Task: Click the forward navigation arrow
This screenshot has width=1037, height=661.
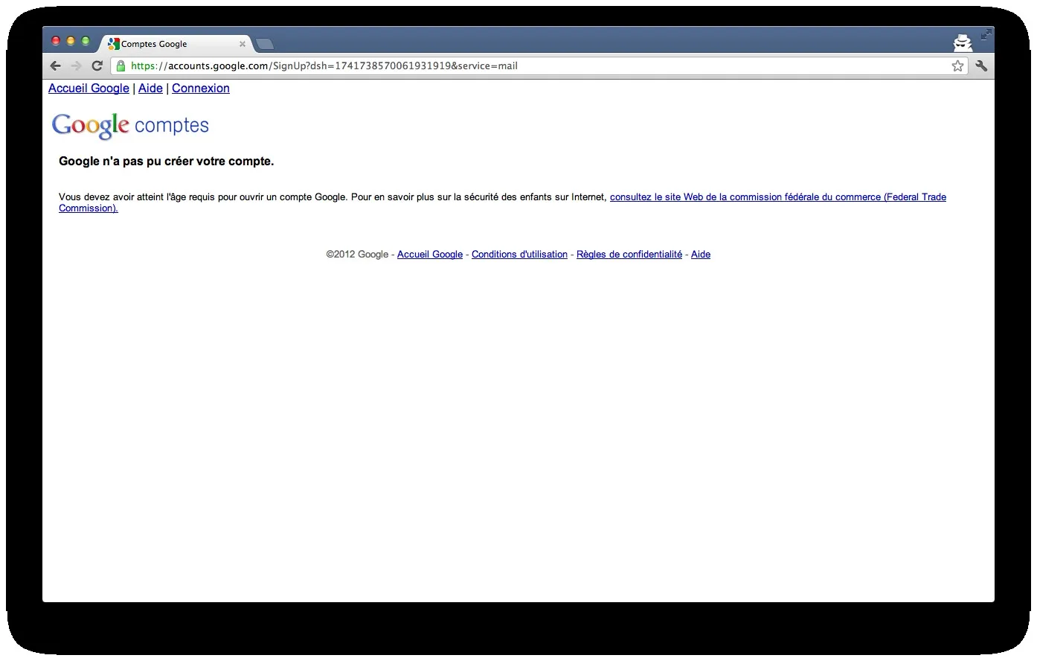Action: click(x=76, y=66)
